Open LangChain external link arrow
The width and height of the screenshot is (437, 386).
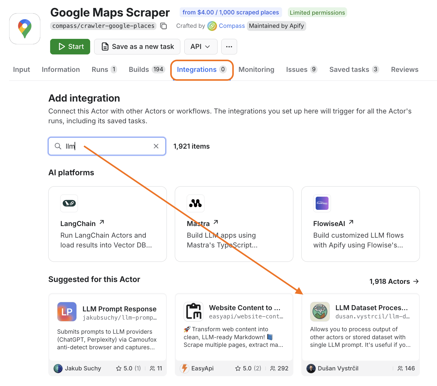102,222
